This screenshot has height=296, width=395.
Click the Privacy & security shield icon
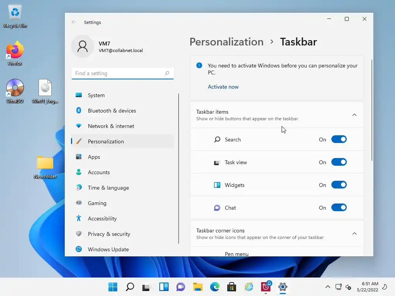click(79, 234)
